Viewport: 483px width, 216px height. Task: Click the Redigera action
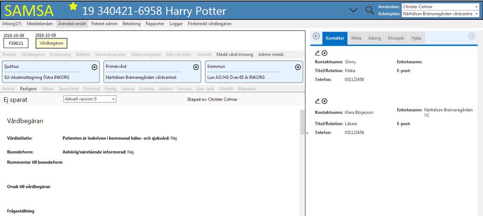click(28, 89)
